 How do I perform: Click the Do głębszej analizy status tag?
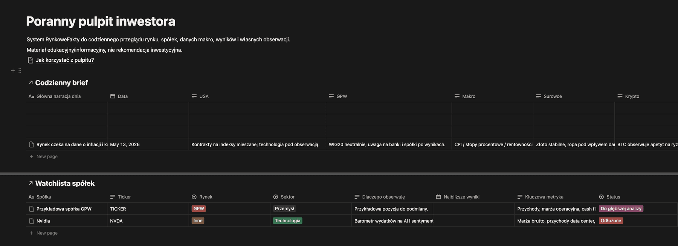point(621,209)
